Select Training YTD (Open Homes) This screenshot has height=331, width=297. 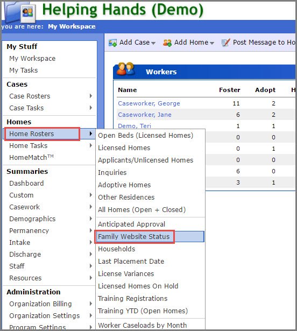coord(143,311)
